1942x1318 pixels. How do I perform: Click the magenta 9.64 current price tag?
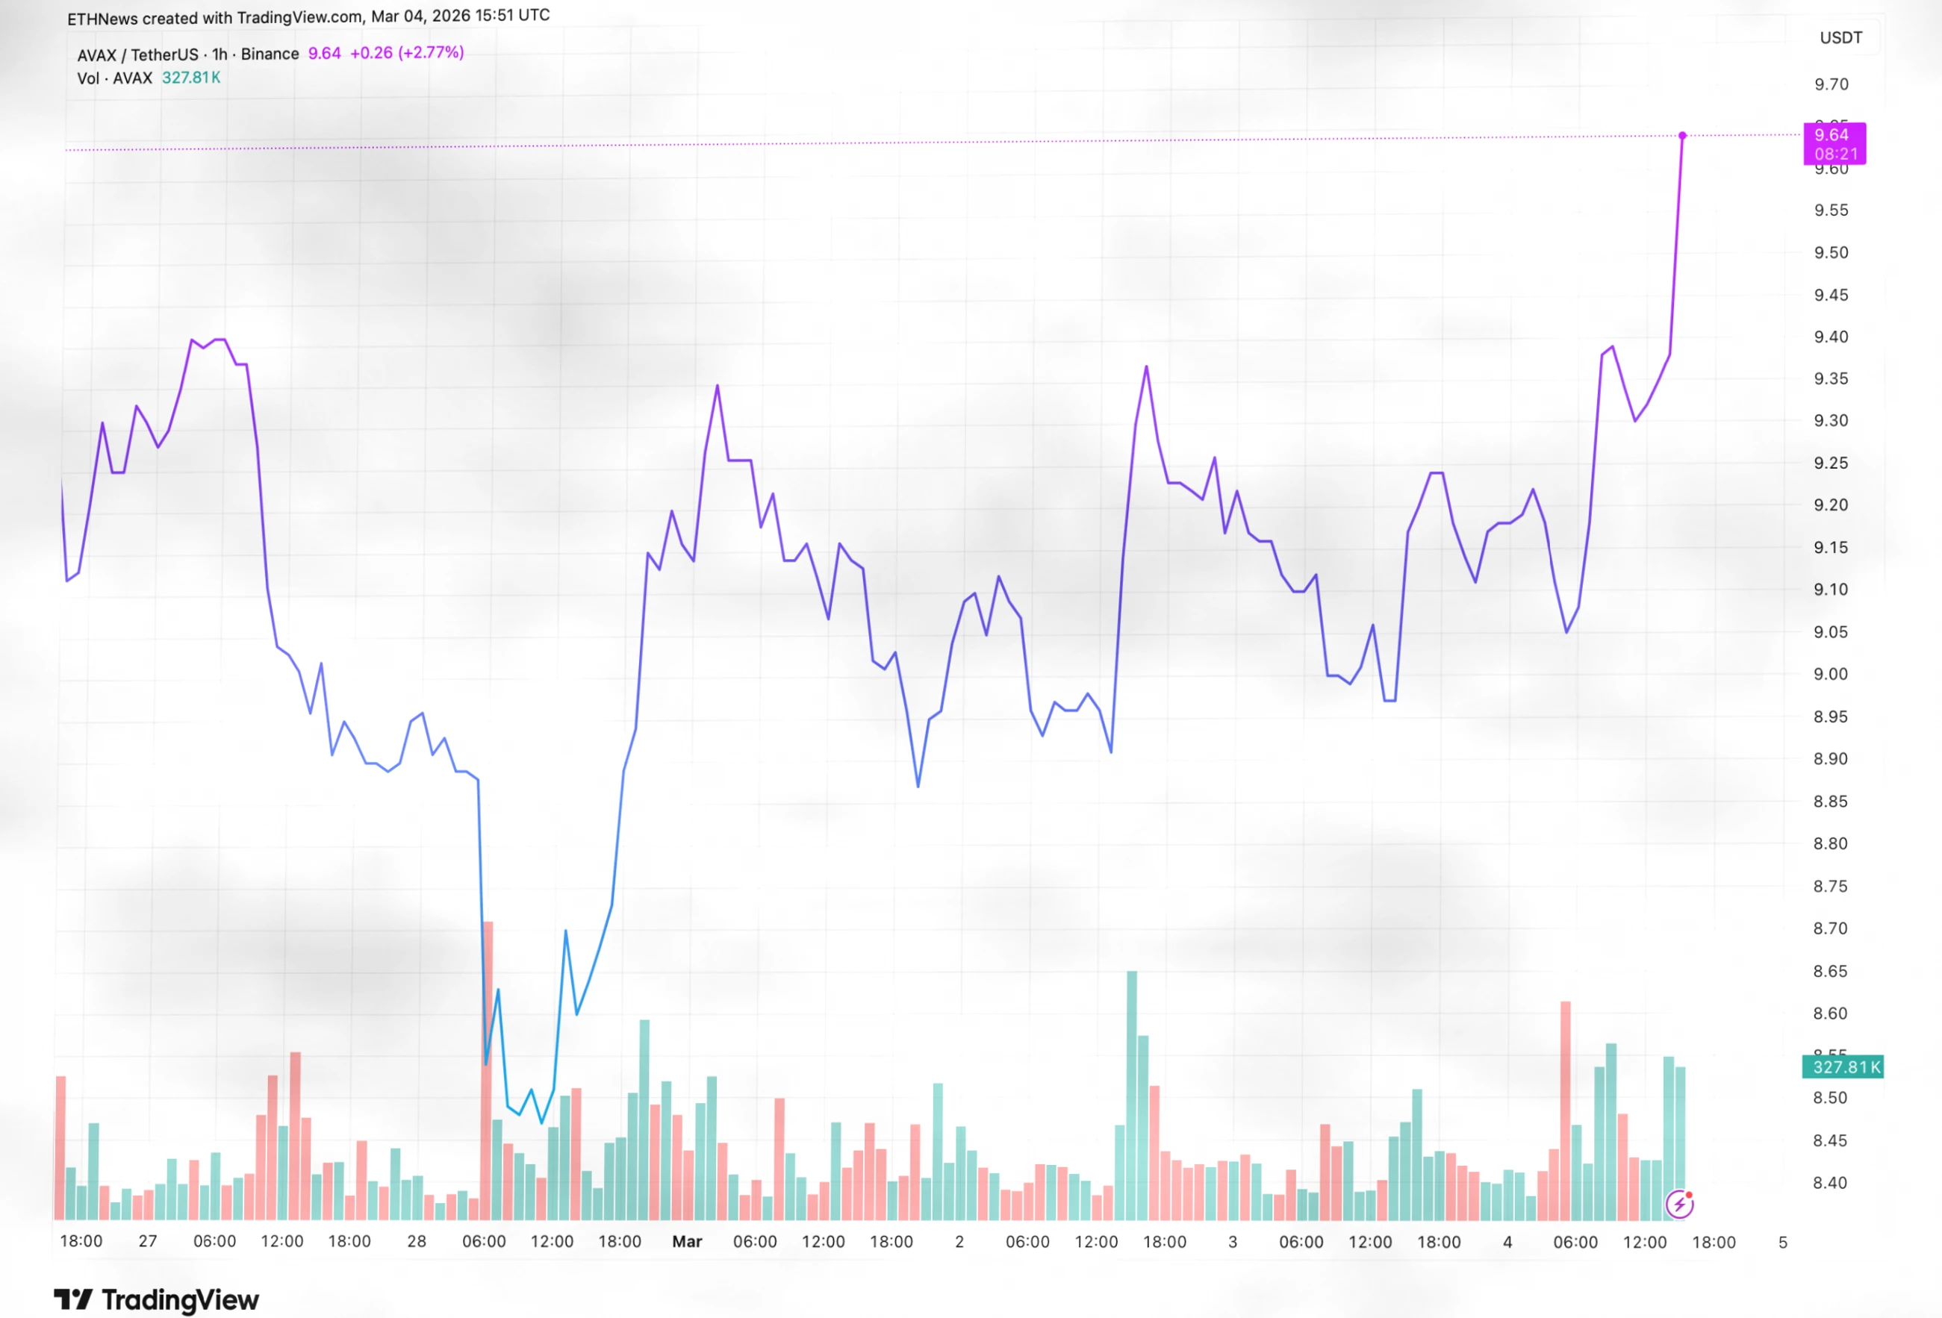click(1835, 143)
